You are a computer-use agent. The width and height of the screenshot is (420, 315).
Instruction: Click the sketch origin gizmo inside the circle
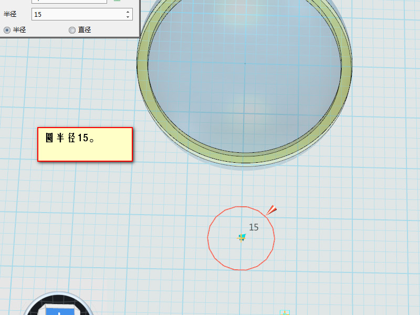pos(241,237)
